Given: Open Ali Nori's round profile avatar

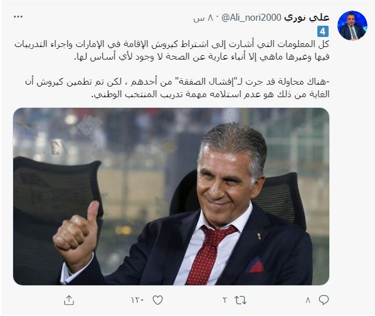Looking at the screenshot, I should tap(352, 26).
